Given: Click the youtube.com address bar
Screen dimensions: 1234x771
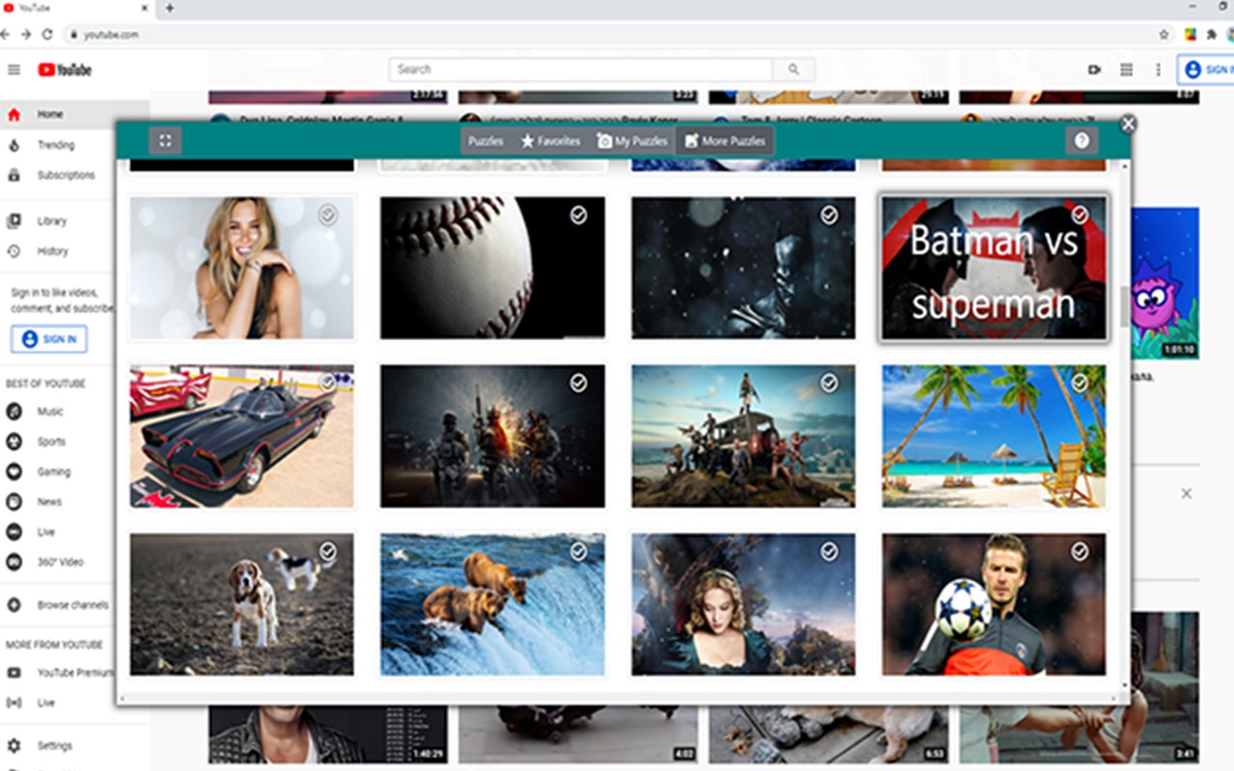Looking at the screenshot, I should coord(617,34).
